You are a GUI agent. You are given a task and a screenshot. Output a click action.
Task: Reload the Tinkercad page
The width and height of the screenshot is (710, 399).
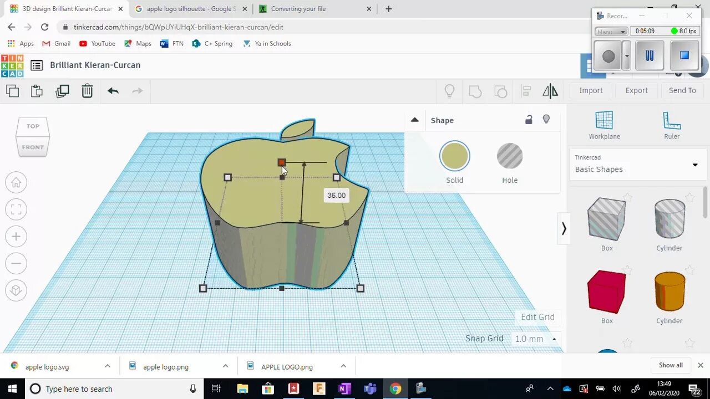coord(44,27)
